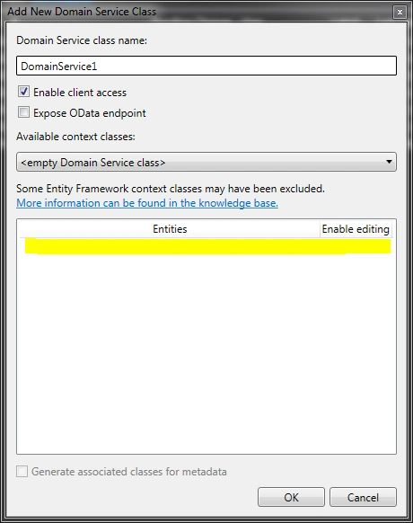Click the Generate associated classes label text
Image resolution: width=413 pixels, height=523 pixels.
click(x=129, y=472)
